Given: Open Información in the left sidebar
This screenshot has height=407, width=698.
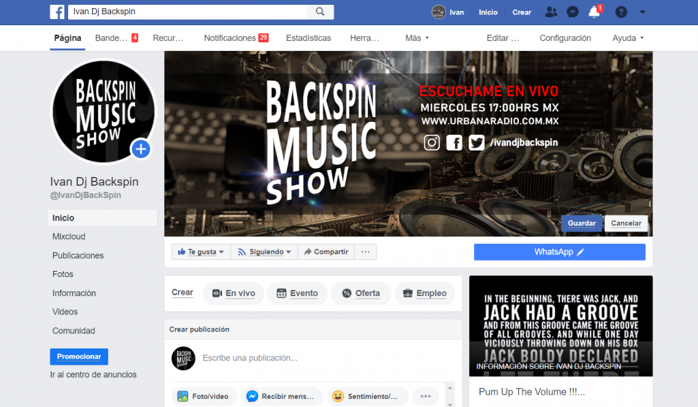Looking at the screenshot, I should (74, 293).
